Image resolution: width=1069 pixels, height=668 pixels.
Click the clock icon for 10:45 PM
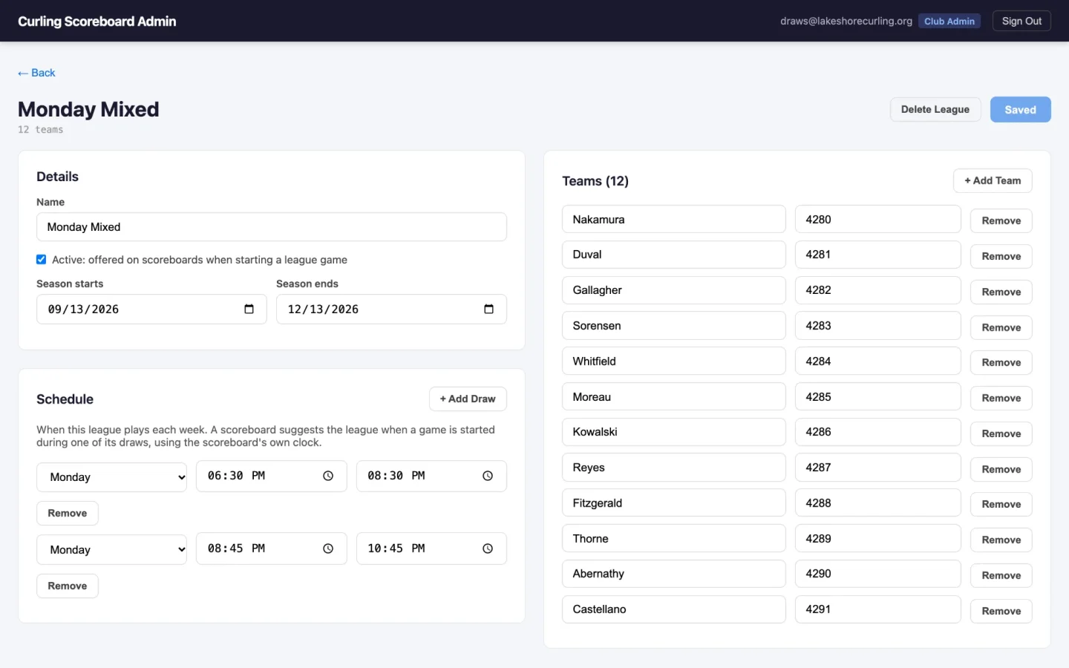488,549
